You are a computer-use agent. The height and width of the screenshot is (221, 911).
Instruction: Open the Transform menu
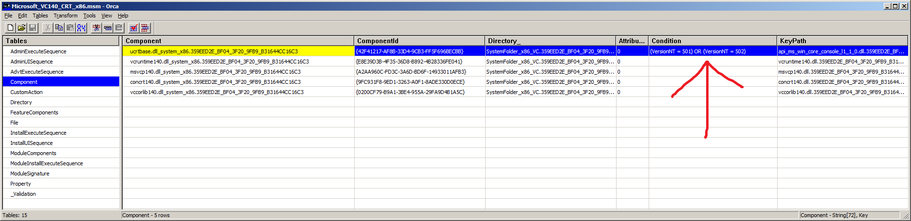pyautogui.click(x=65, y=16)
